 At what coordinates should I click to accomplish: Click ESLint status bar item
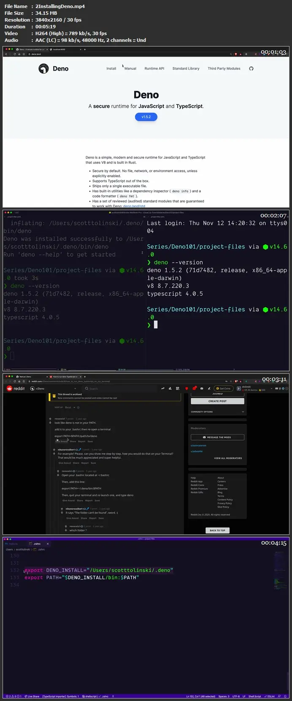269,696
